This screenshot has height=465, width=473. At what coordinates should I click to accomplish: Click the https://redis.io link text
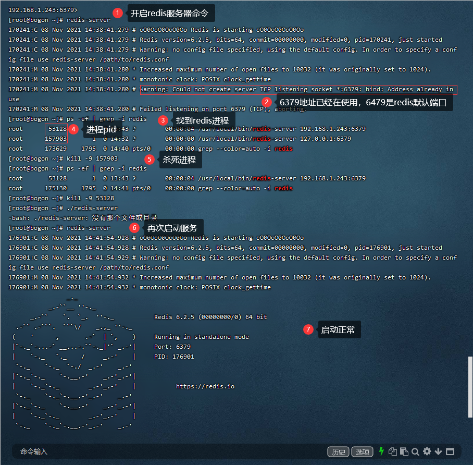pos(205,386)
